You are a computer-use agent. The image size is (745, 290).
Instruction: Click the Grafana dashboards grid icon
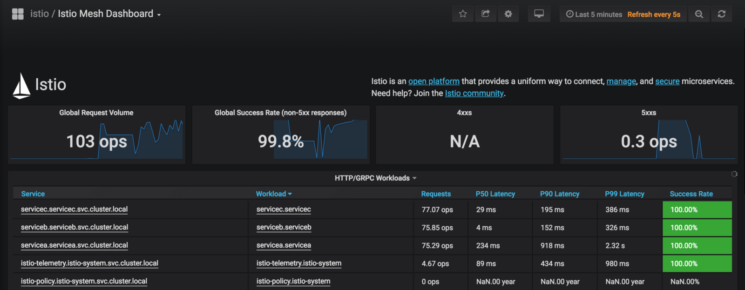pyautogui.click(x=18, y=14)
